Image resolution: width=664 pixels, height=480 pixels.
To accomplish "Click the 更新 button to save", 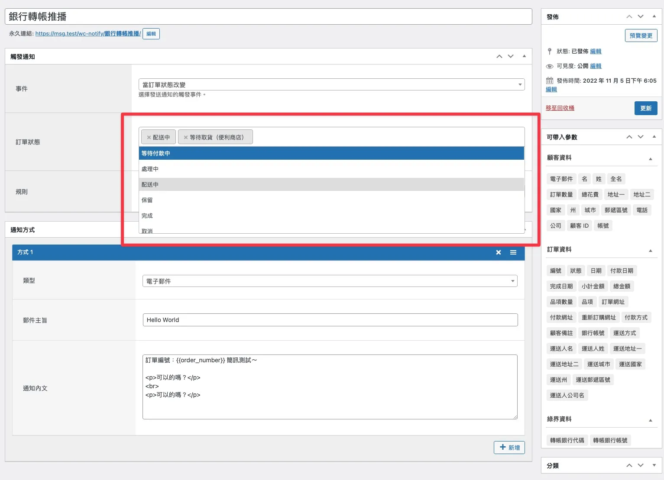I will coord(646,108).
